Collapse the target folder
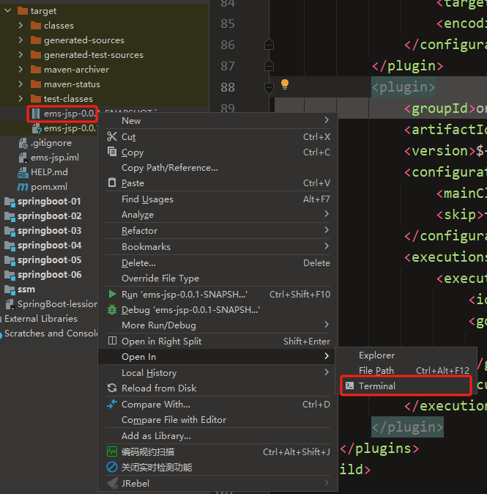This screenshot has width=487, height=494. click(x=8, y=11)
